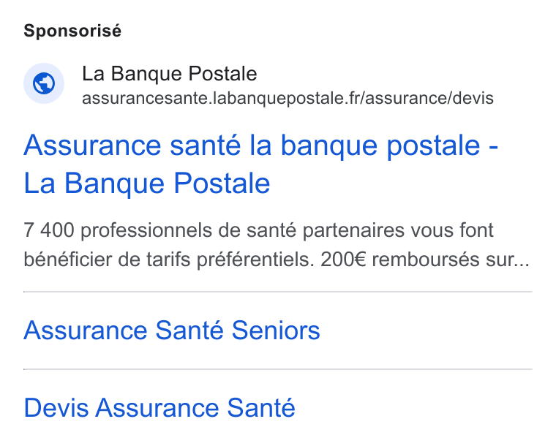Click the assurancesante.labanquepostale.fr display URL
The image size is (556, 446).
pos(288,98)
